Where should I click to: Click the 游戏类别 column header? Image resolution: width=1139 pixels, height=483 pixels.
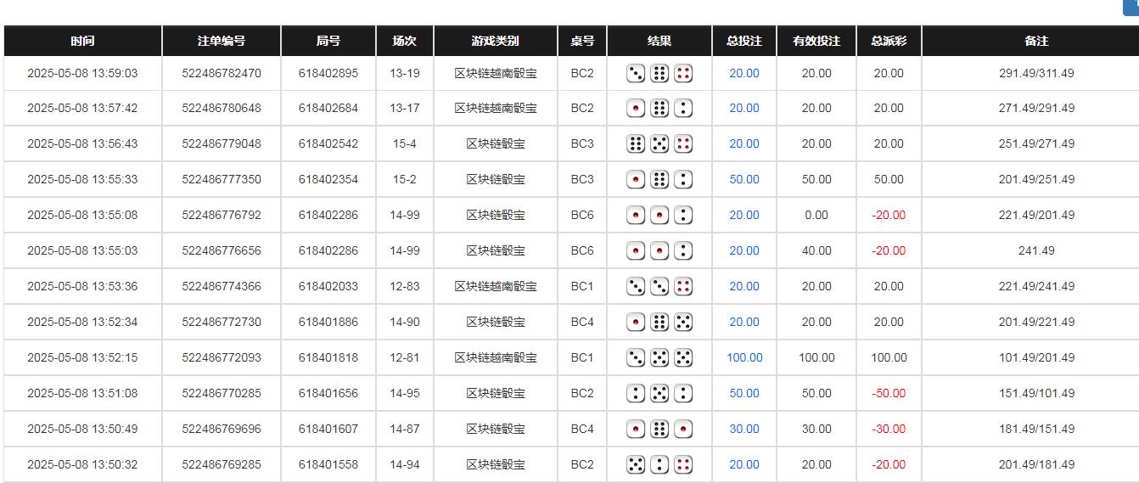pyautogui.click(x=496, y=41)
